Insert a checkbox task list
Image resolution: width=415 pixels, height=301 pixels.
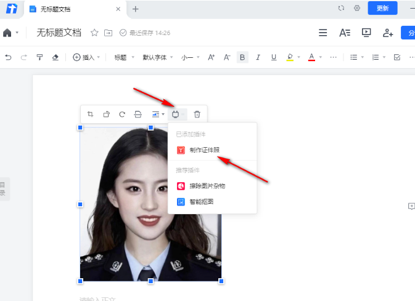397,57
